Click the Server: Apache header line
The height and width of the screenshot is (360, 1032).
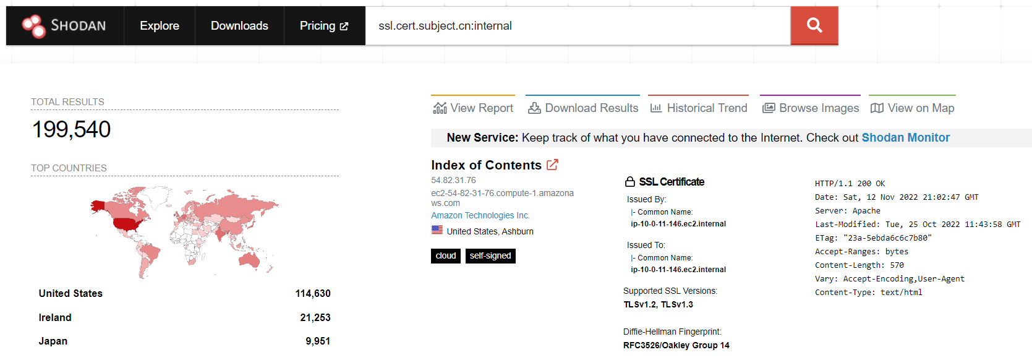point(847,211)
